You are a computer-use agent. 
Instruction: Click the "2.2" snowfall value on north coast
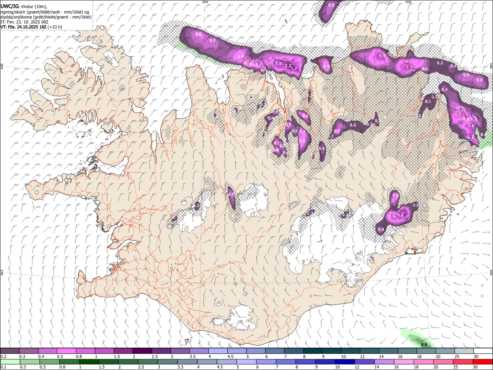(x=288, y=66)
